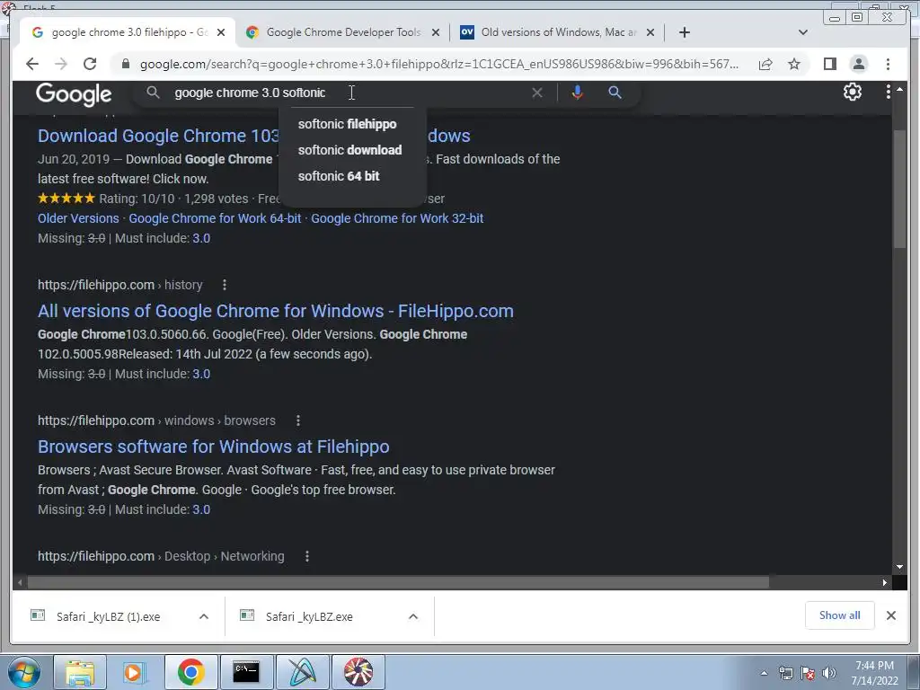
Task: Open Chrome's three-dot menu
Action: (888, 64)
